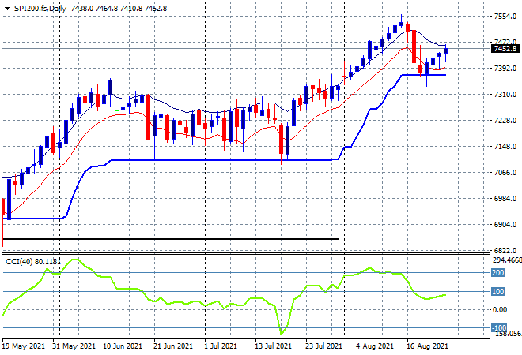Click the 7392.0 price axis label
This screenshot has width=522, height=355.
click(505, 69)
